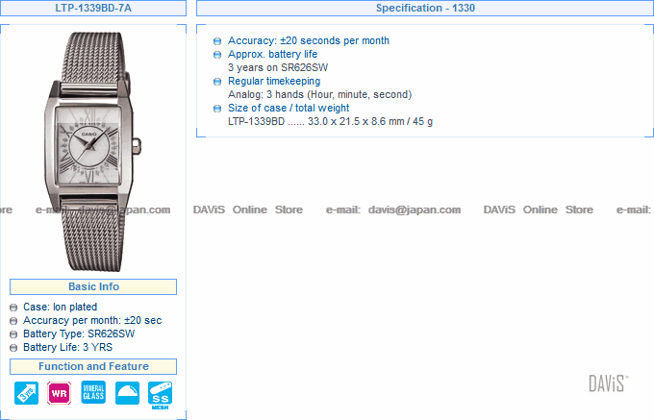This screenshot has height=420, width=654.
Task: Click the LTP-1339BD dimensions and weight line
Action: pyautogui.click(x=330, y=122)
